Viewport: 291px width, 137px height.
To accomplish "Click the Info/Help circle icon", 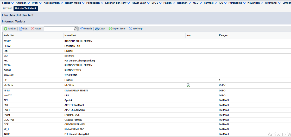I will (x=130, y=29).
